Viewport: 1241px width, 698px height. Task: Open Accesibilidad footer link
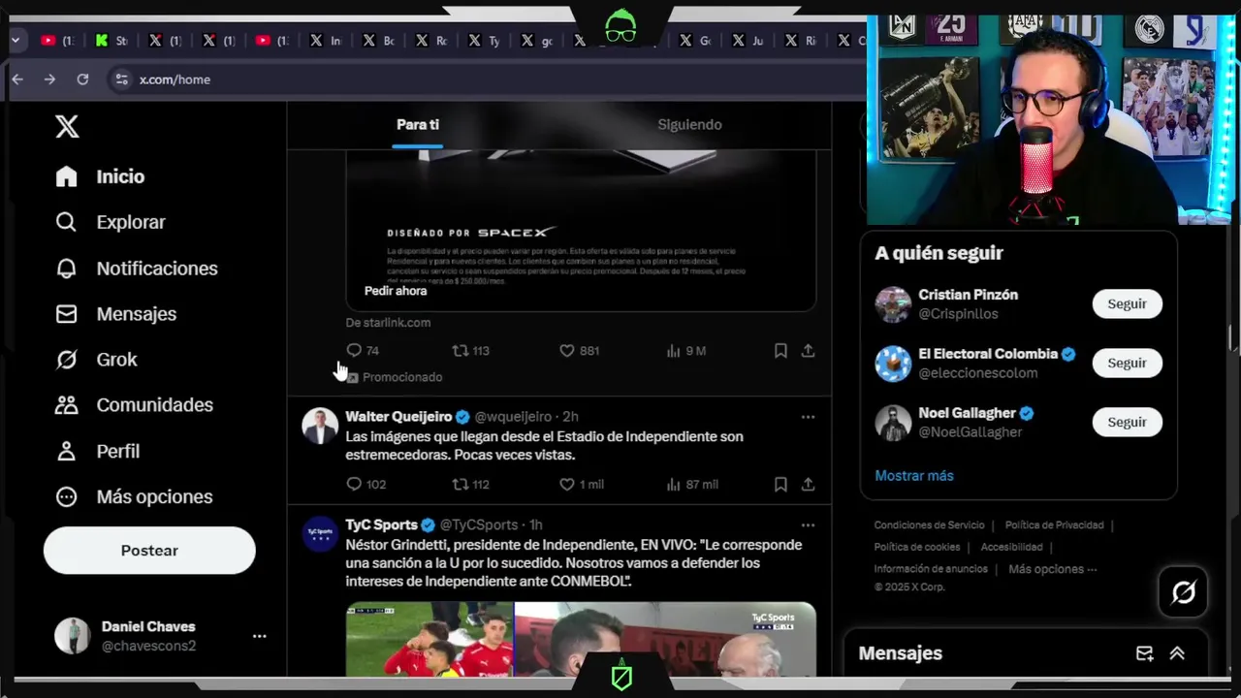[x=1011, y=548]
